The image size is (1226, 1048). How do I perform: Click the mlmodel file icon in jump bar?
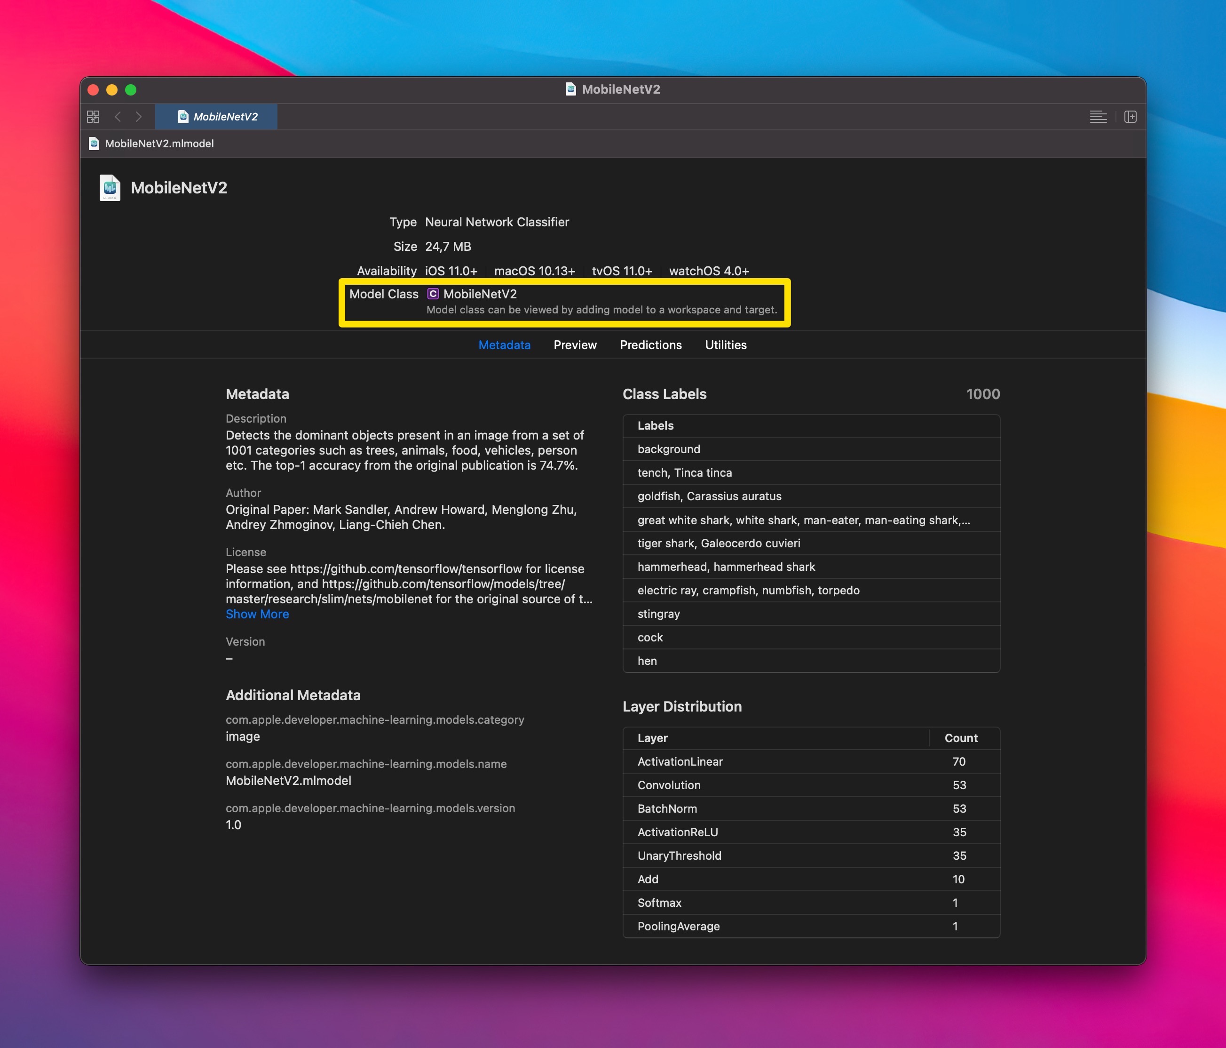click(94, 143)
